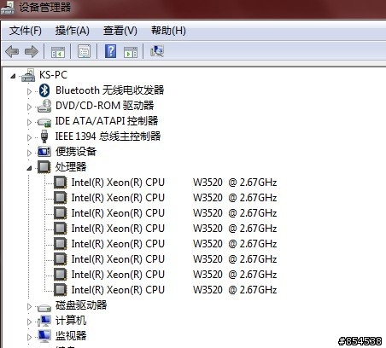Viewport: 386px width, 348px height.
Task: Select the 监视器 label
Action: (71, 336)
